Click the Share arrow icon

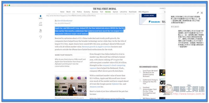click(x=40, y=23)
